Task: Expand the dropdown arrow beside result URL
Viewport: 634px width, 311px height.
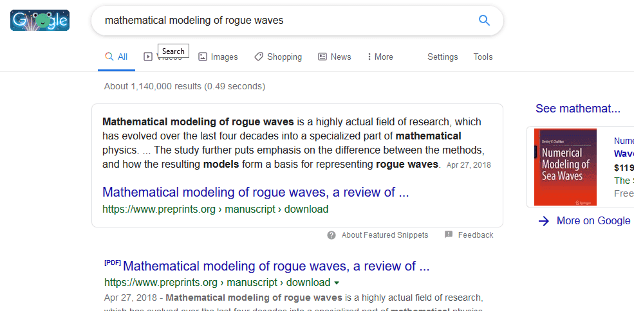Action: point(337,282)
